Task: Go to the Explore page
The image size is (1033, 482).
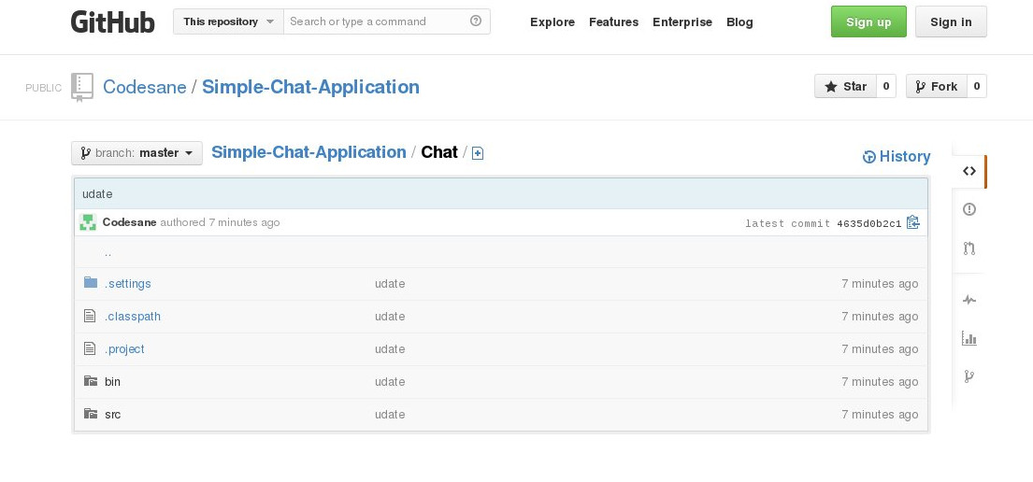Action: (552, 21)
